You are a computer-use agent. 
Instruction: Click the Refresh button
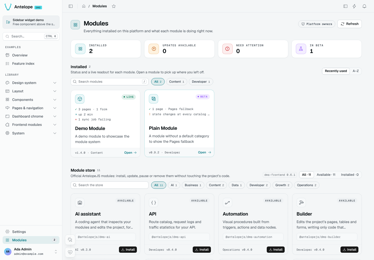350,24
